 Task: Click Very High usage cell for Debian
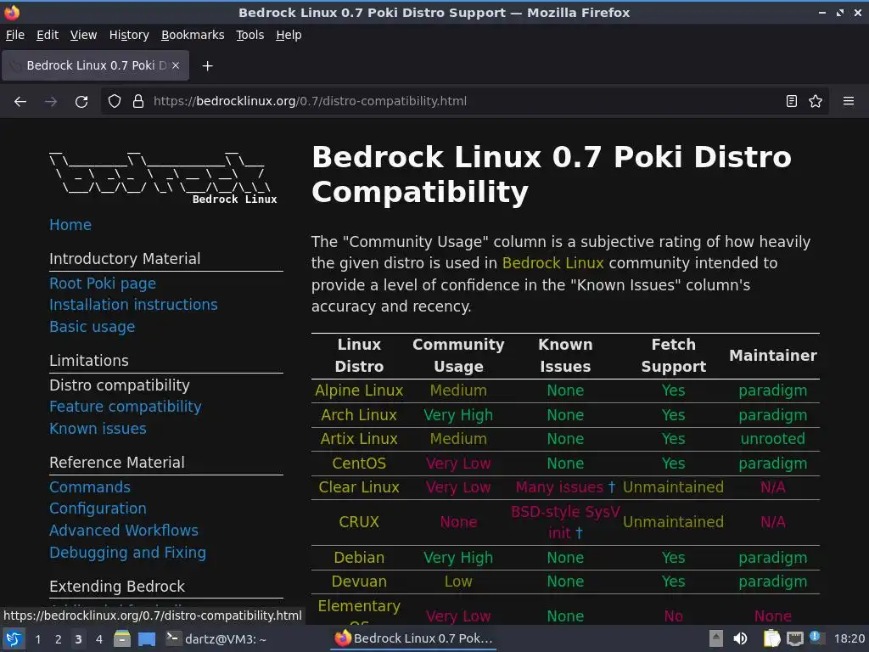click(x=458, y=558)
